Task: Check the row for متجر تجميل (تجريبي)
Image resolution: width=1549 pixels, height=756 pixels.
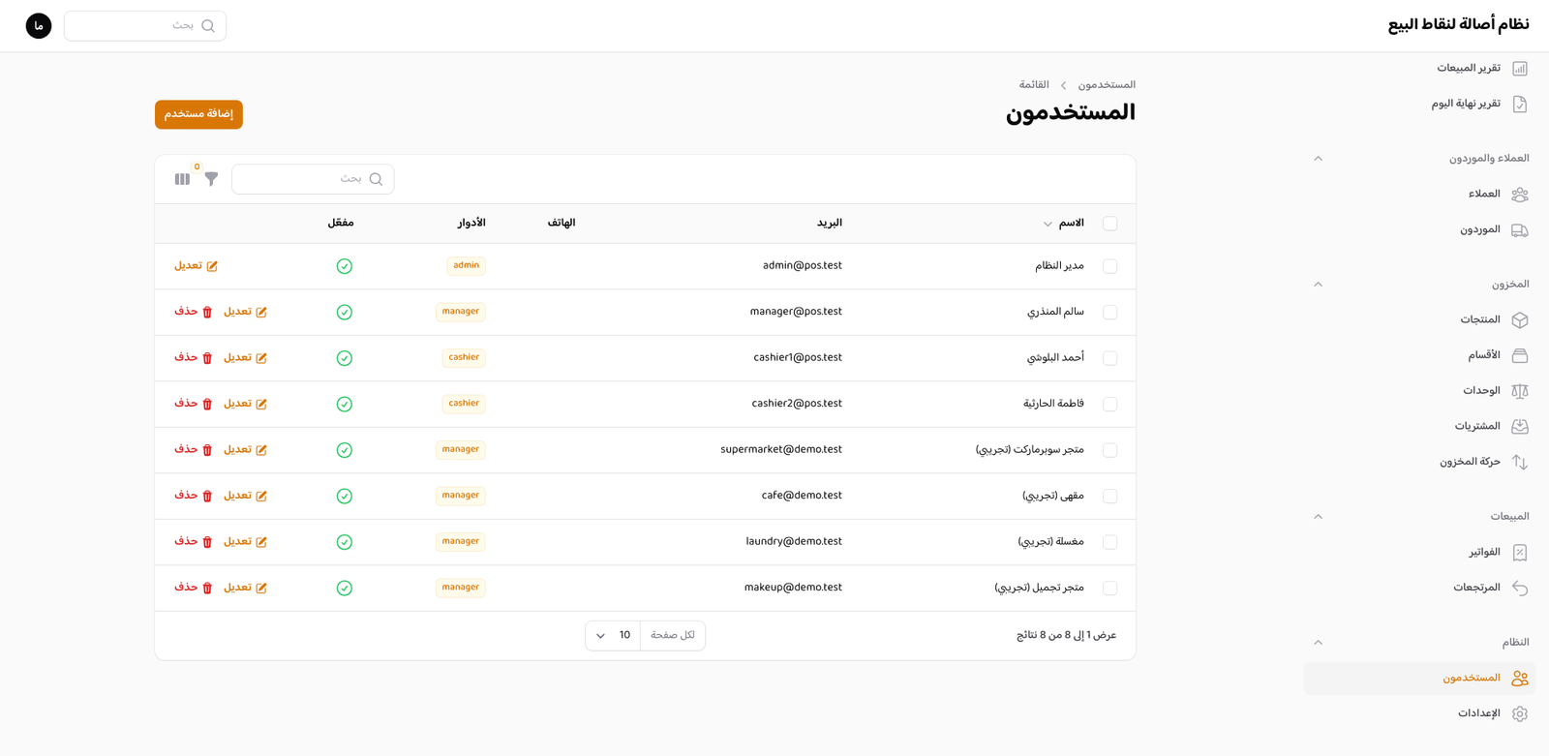Action: pos(1109,589)
